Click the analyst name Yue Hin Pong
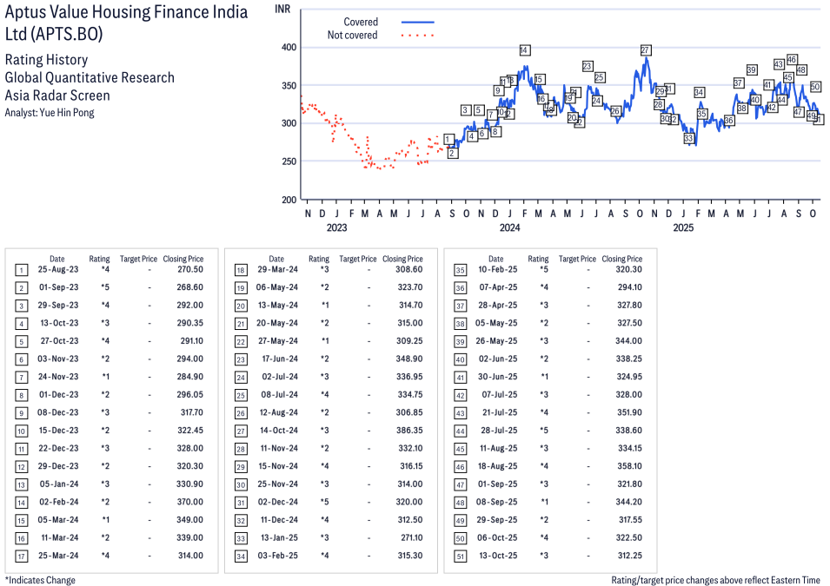 [x=50, y=113]
